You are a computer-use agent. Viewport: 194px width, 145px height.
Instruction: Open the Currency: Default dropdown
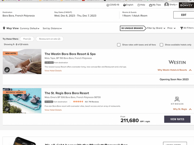click(x=29, y=28)
